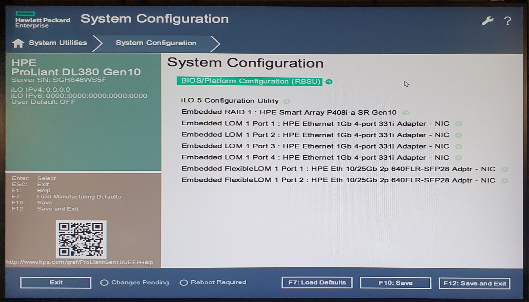Click arrow icon beside Embedded RAID 1 entry

(x=406, y=113)
